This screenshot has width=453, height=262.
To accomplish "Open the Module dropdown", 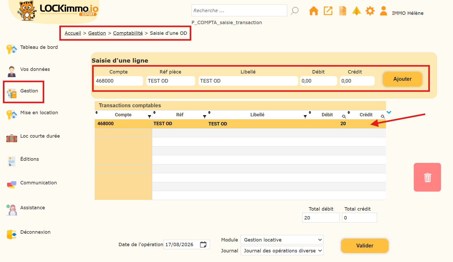I will (282, 240).
